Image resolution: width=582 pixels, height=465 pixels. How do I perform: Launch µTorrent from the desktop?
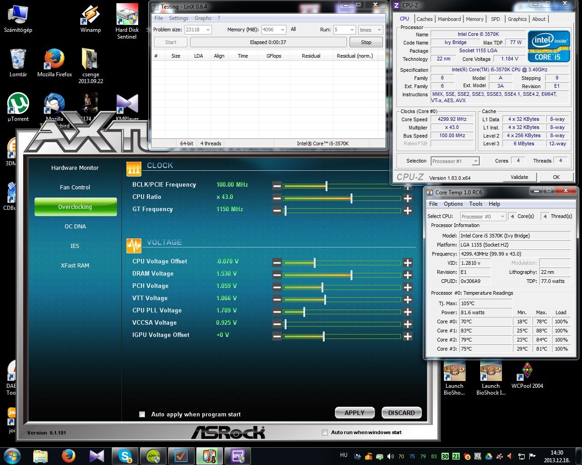tap(18, 107)
